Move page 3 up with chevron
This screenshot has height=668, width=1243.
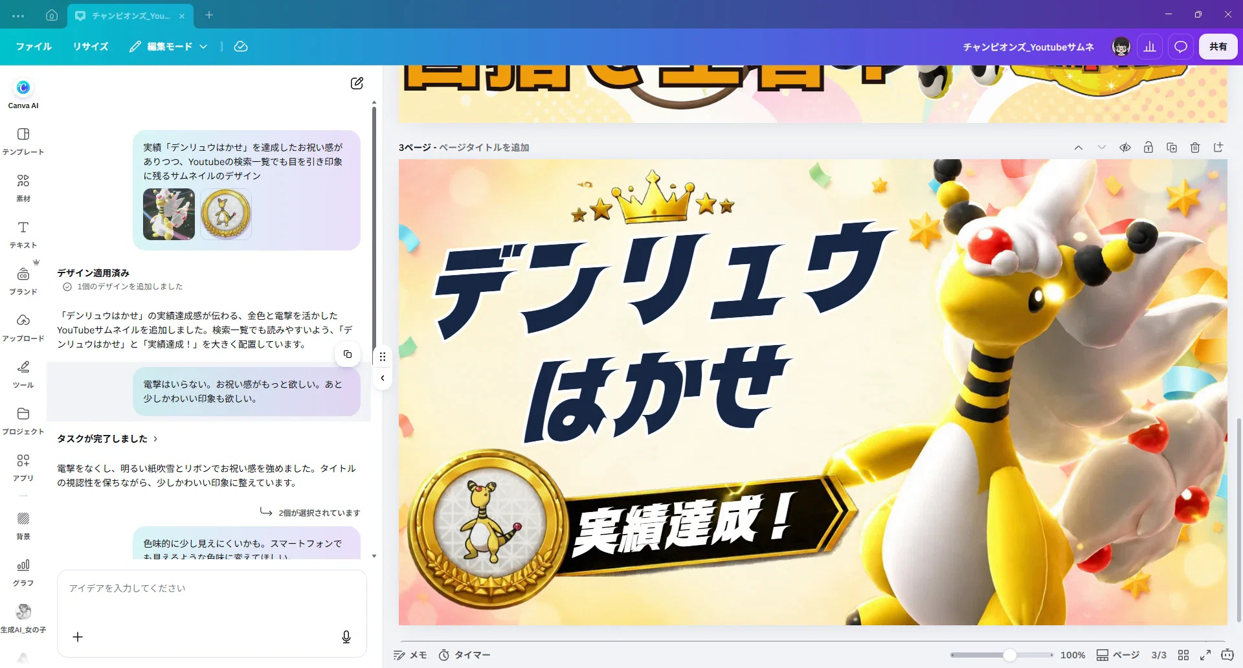[x=1079, y=148]
